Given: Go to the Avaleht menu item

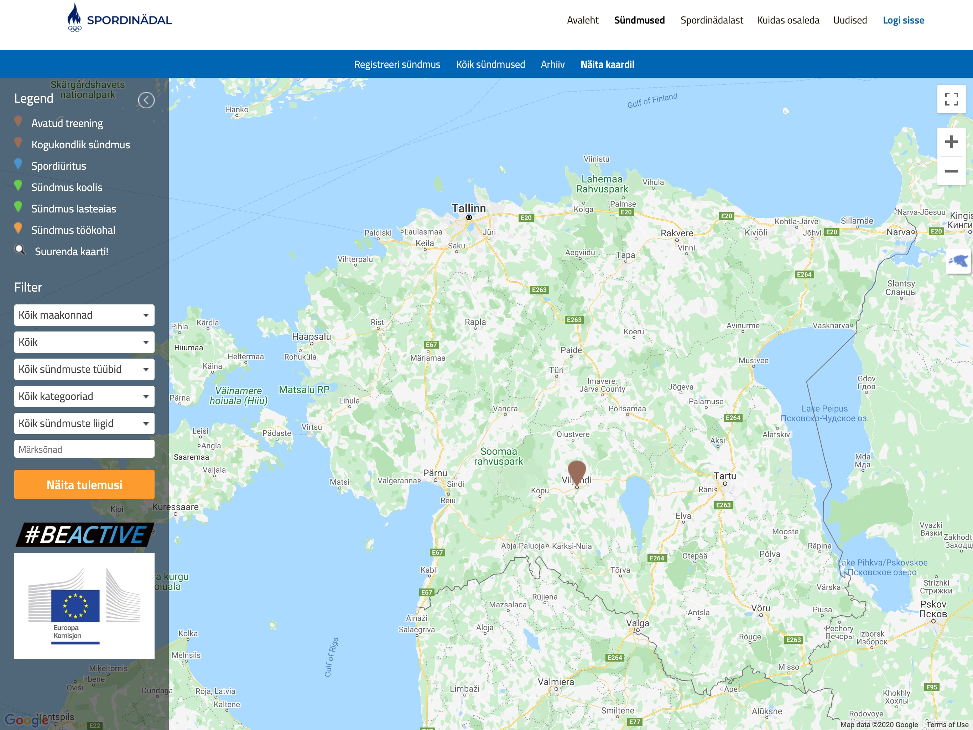Looking at the screenshot, I should [x=582, y=20].
